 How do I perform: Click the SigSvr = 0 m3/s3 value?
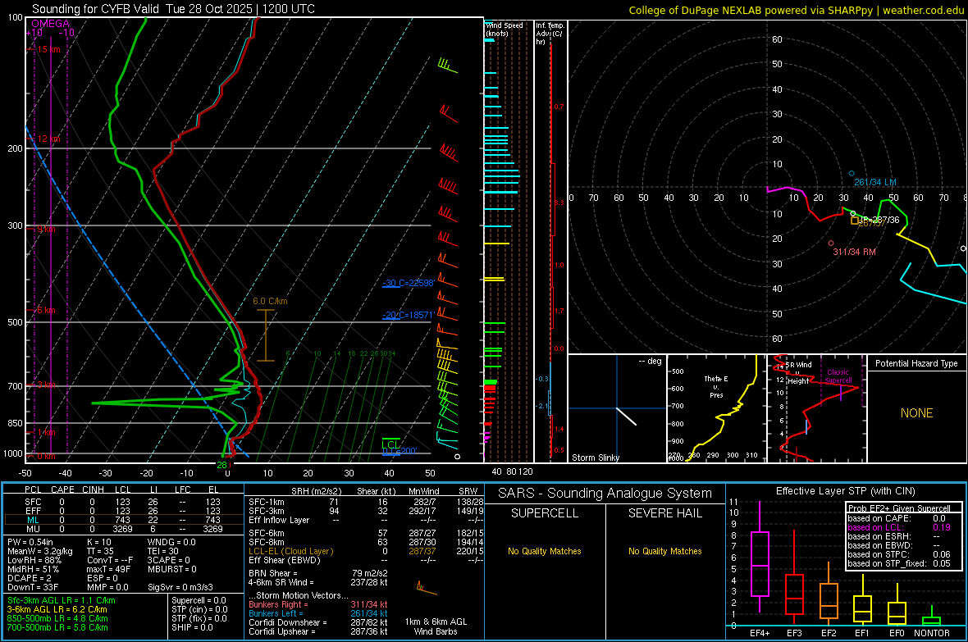click(180, 587)
